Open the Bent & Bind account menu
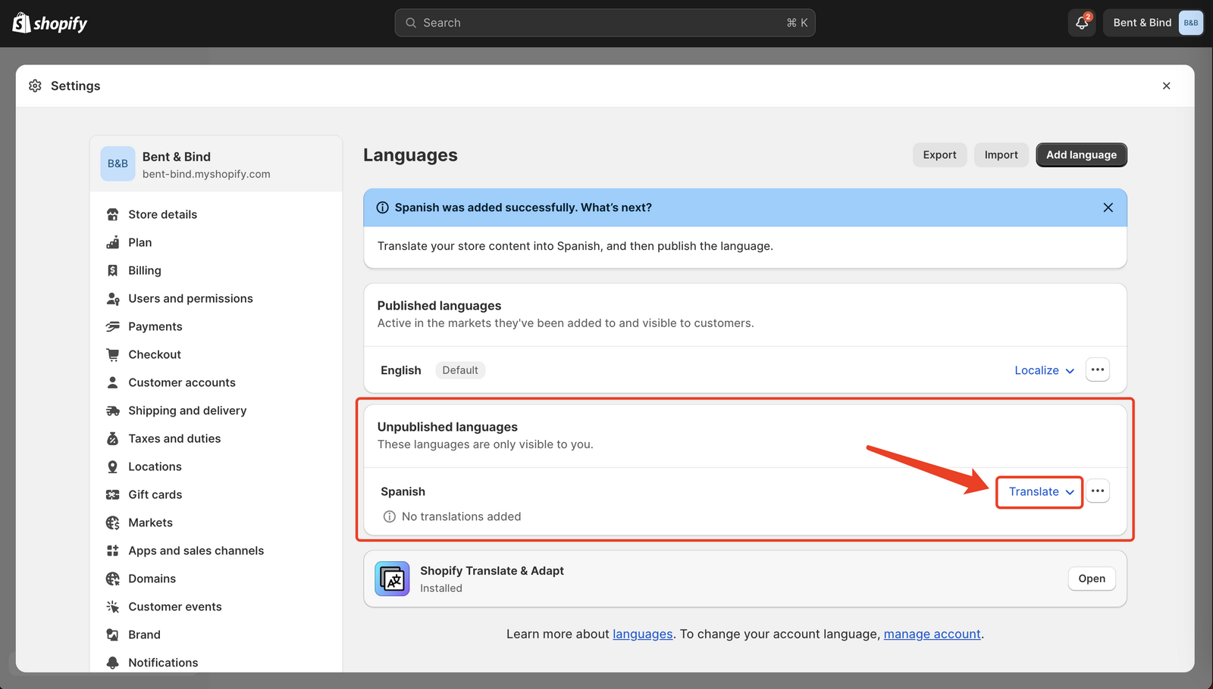 1153,23
